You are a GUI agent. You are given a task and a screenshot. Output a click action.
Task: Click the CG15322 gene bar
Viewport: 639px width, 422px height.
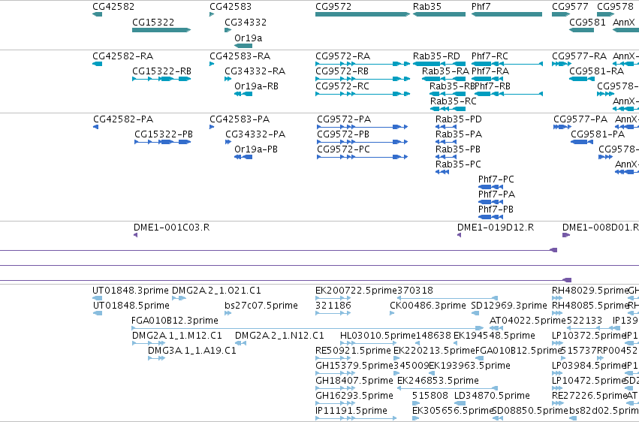[x=161, y=30]
